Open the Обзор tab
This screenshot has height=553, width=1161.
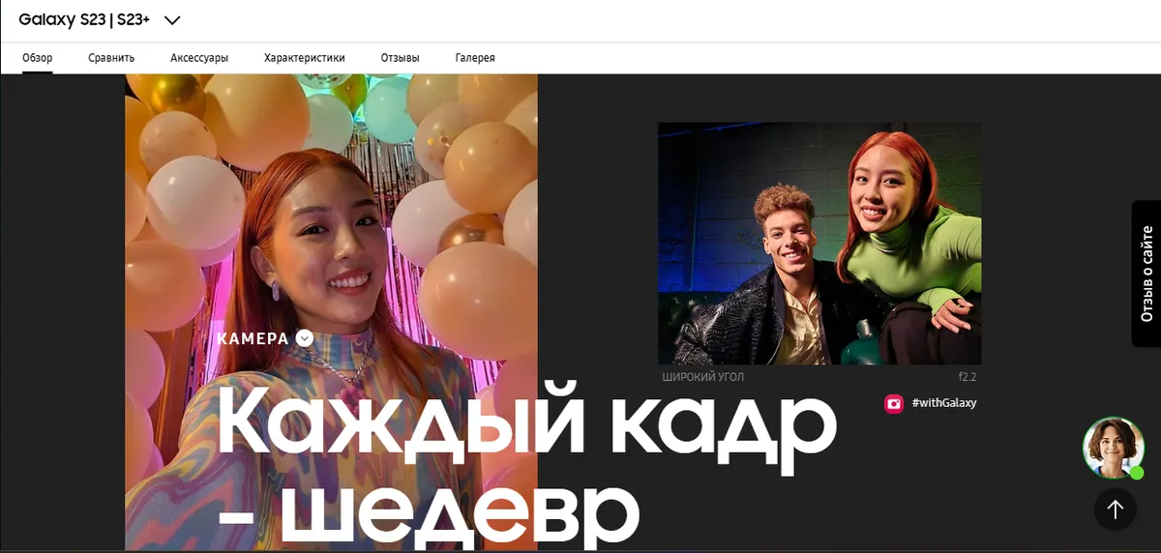click(x=38, y=58)
